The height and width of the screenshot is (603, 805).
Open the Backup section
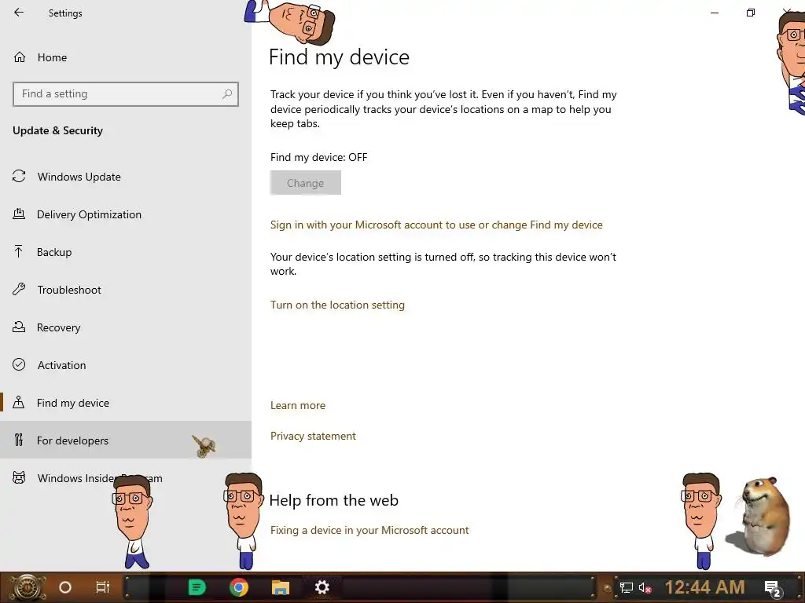click(x=125, y=252)
